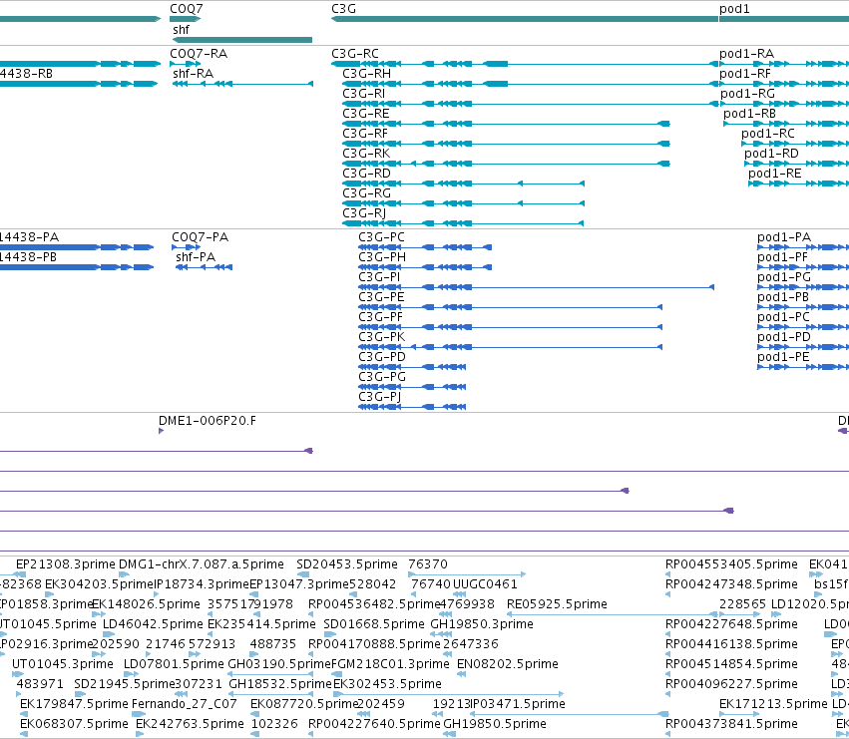Click protein label C3G-PG
Viewport: 849px width, 739px height.
coord(382,377)
